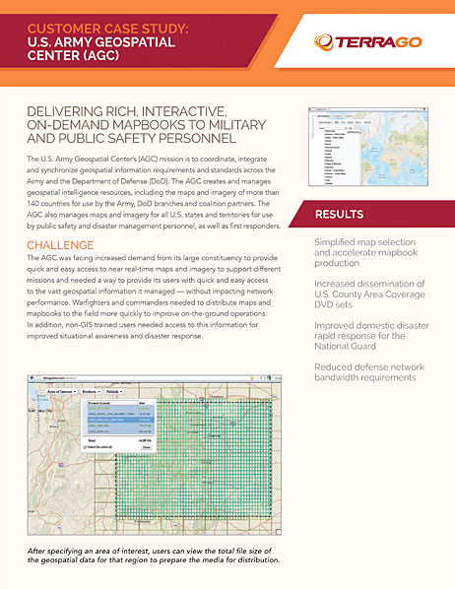Select the highlighted blue product row

[x=120, y=420]
